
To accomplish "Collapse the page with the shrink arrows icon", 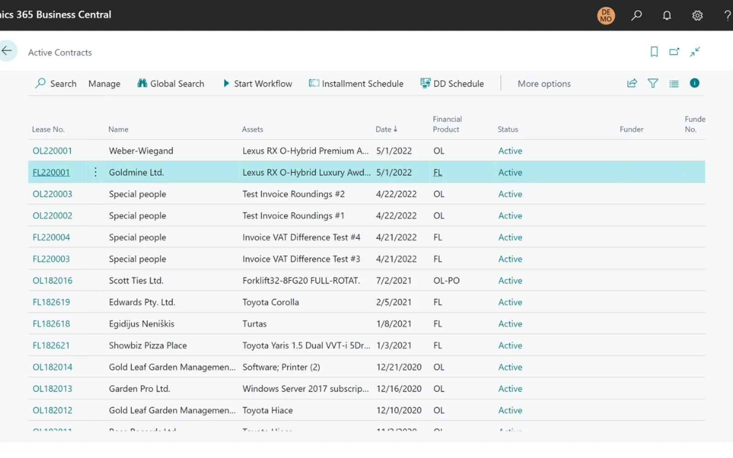I will tap(695, 52).
